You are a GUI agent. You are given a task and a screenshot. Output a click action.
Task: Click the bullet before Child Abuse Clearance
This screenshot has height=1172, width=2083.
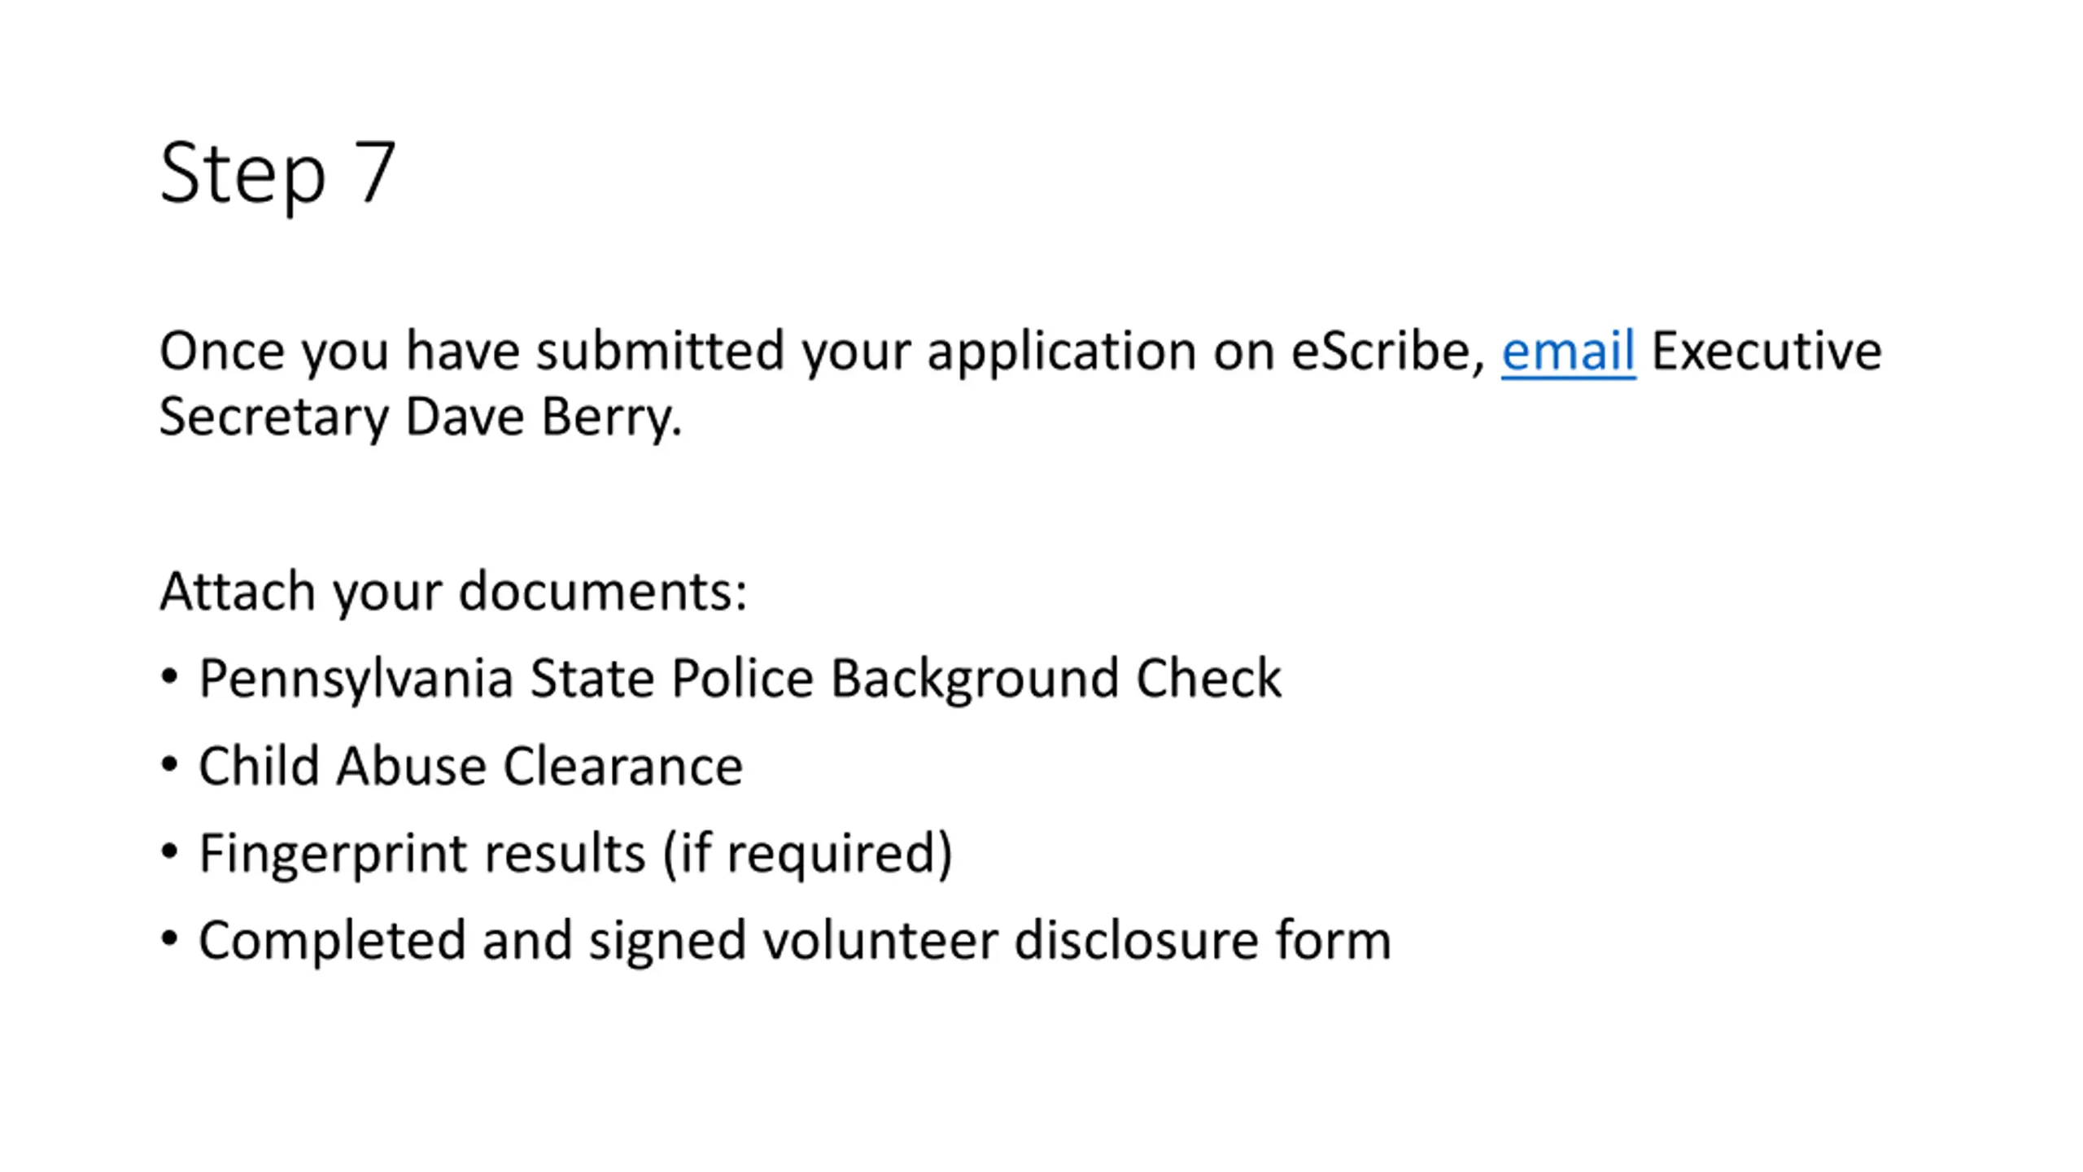[x=169, y=764]
